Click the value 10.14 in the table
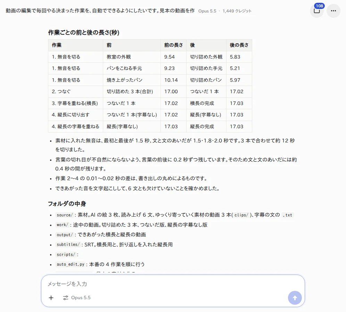Viewport: 346px width, 312px height. tap(171, 80)
